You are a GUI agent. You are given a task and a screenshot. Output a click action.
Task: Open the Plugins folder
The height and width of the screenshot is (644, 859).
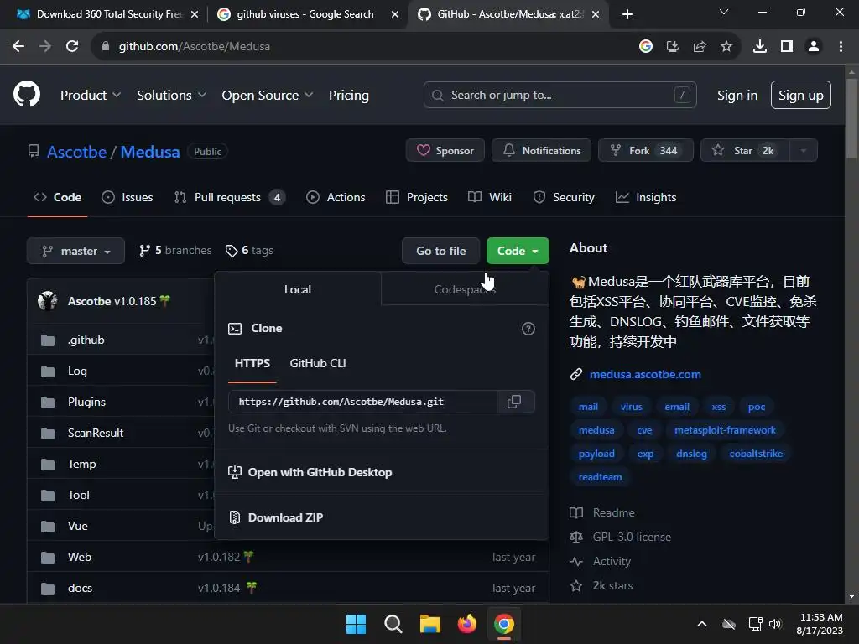point(86,402)
